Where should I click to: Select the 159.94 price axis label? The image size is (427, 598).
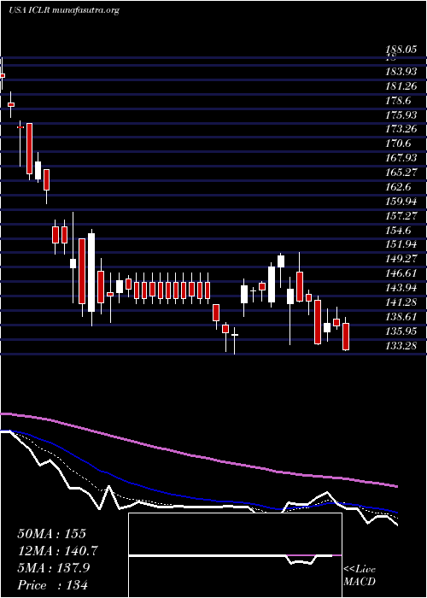pyautogui.click(x=402, y=201)
